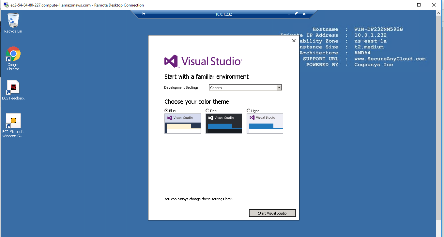
Task: Expand the Development Settings dropdown arrow
Action: tap(279, 87)
